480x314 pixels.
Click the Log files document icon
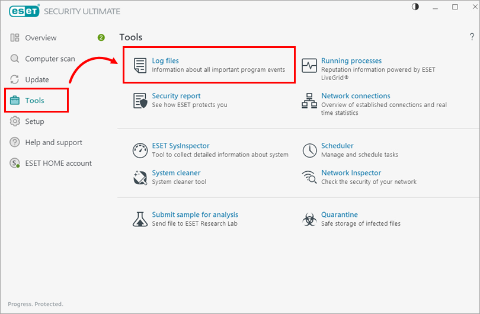140,65
